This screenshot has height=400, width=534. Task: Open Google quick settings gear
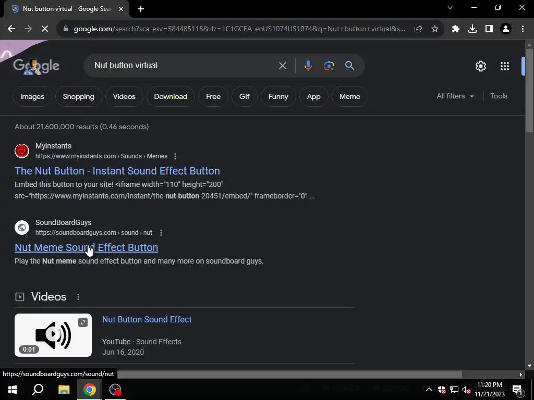(480, 66)
